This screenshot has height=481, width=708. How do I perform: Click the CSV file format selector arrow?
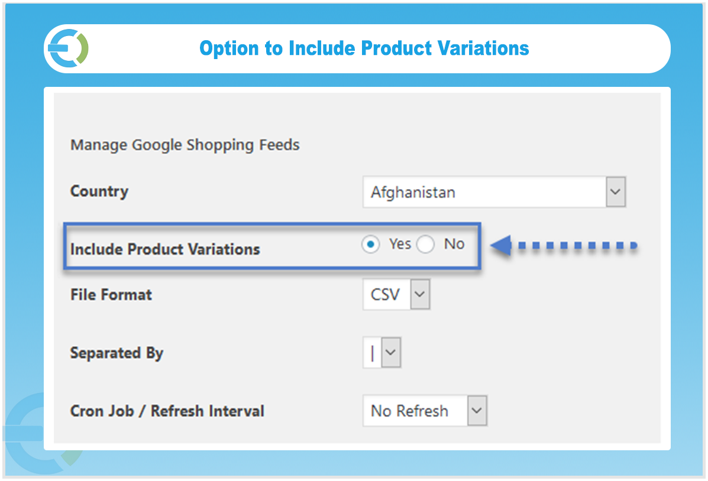[x=420, y=294]
